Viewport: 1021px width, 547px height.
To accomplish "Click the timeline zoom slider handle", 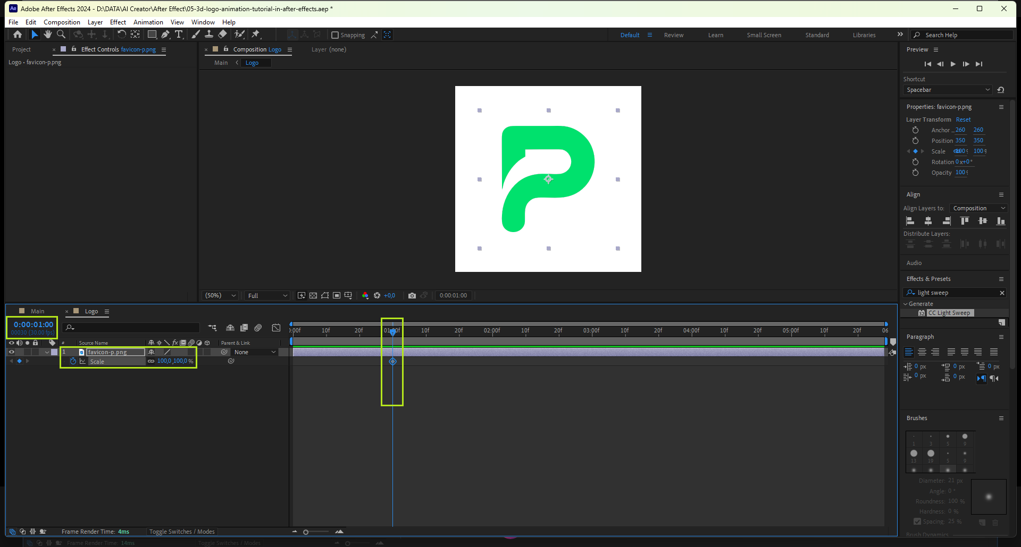I will [x=306, y=532].
